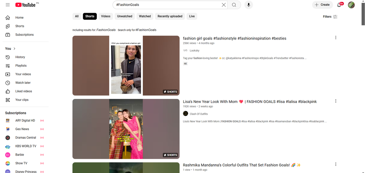365x173 pixels.
Task: Open ARY Digital HD subscription
Action: [x=25, y=121]
